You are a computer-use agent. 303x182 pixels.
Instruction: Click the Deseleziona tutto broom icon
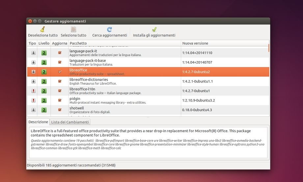coord(42,29)
